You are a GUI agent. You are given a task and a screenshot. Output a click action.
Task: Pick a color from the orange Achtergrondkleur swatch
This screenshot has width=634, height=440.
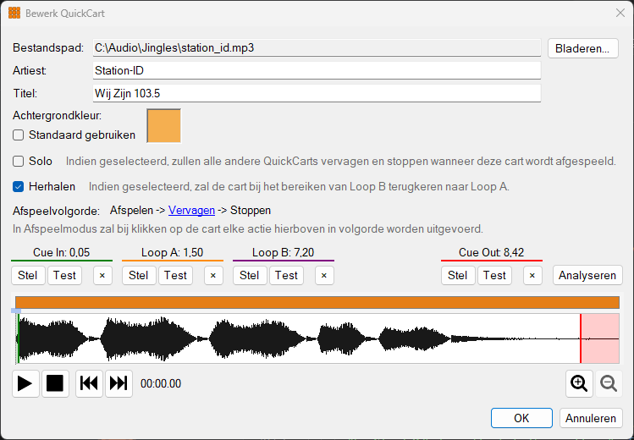163,126
